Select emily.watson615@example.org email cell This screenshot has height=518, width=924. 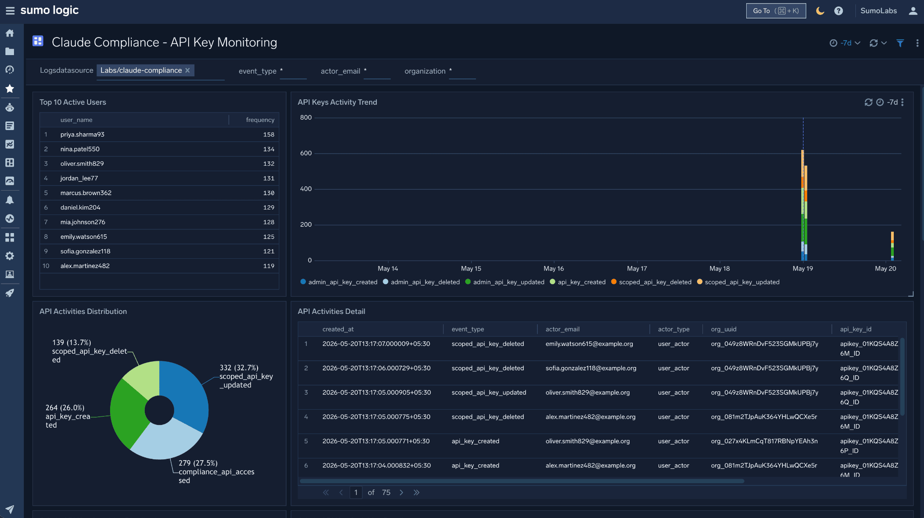point(589,344)
